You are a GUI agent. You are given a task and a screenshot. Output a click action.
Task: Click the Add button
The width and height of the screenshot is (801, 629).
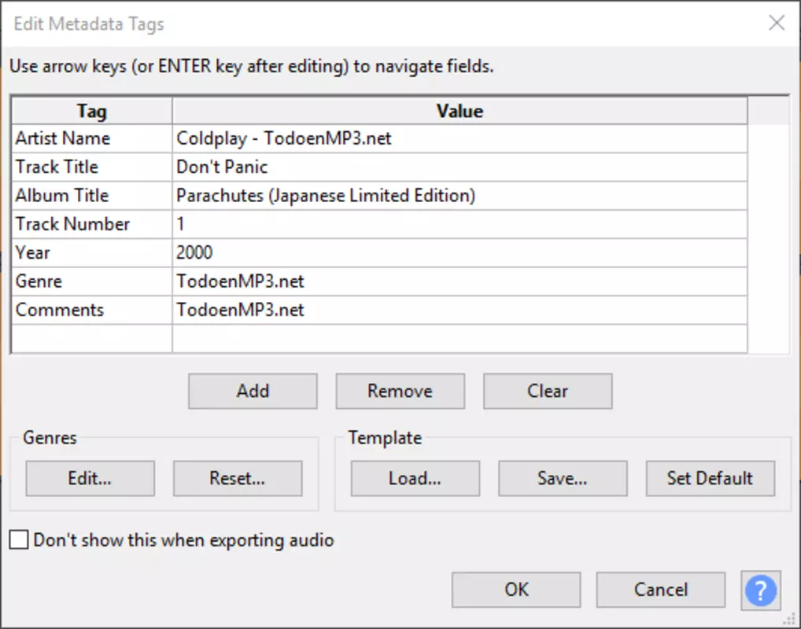coord(253,391)
